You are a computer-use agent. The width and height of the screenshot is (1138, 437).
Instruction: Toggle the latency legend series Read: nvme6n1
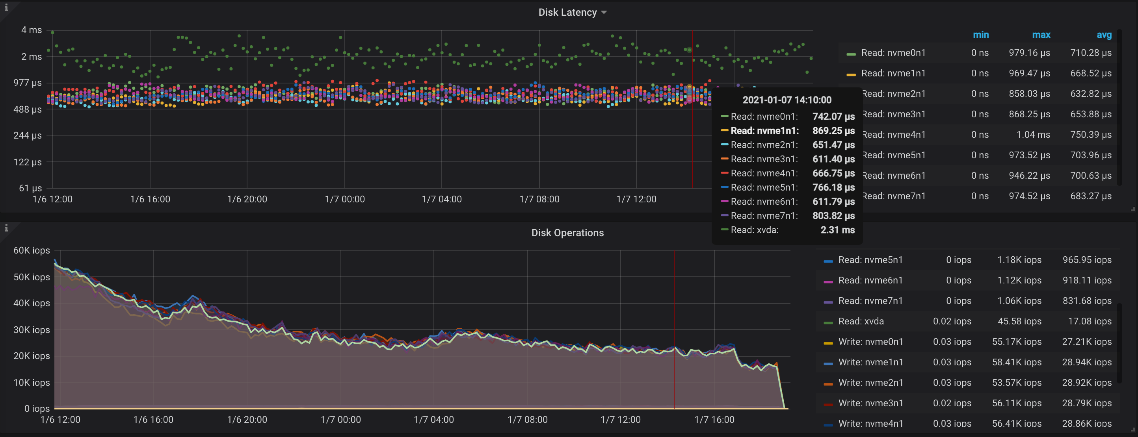894,176
